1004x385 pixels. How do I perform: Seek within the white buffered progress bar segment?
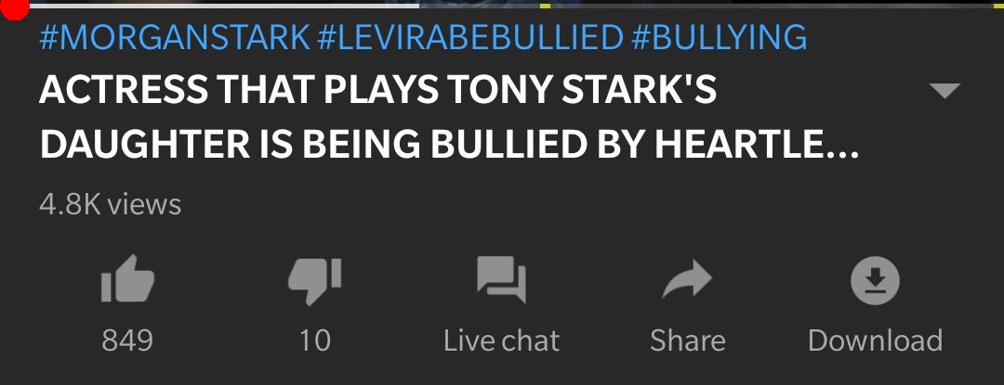[224, 6]
